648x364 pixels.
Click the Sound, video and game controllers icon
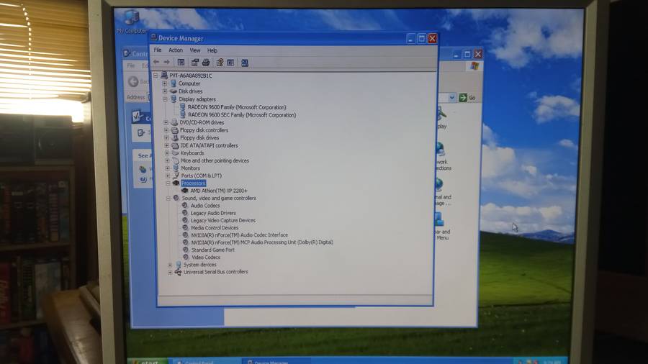176,198
